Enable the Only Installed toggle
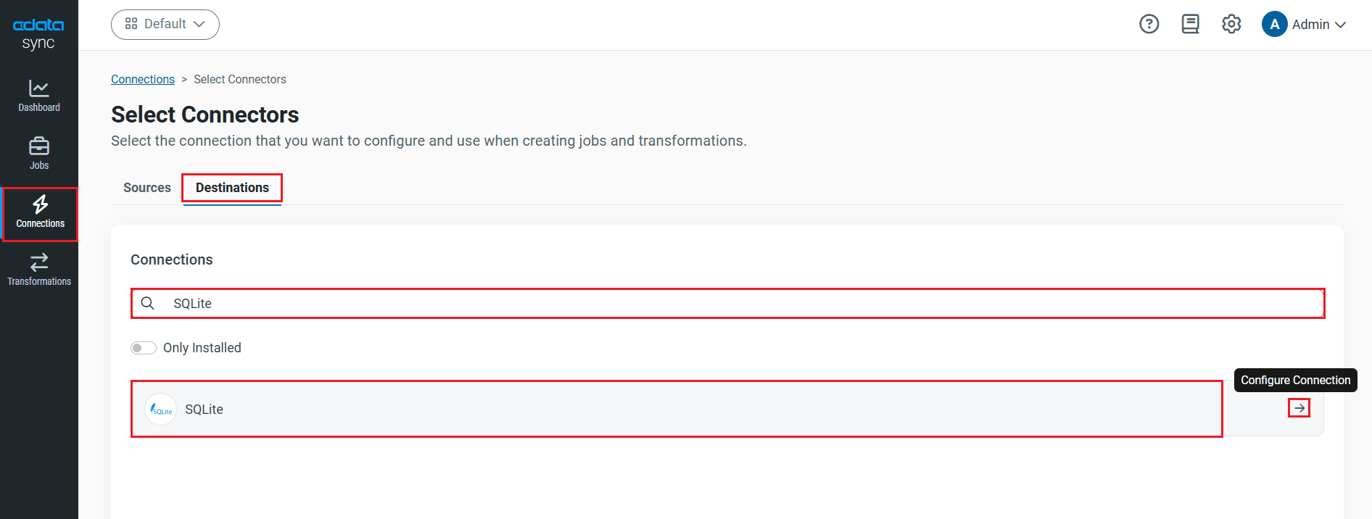The height and width of the screenshot is (519, 1372). pos(144,348)
